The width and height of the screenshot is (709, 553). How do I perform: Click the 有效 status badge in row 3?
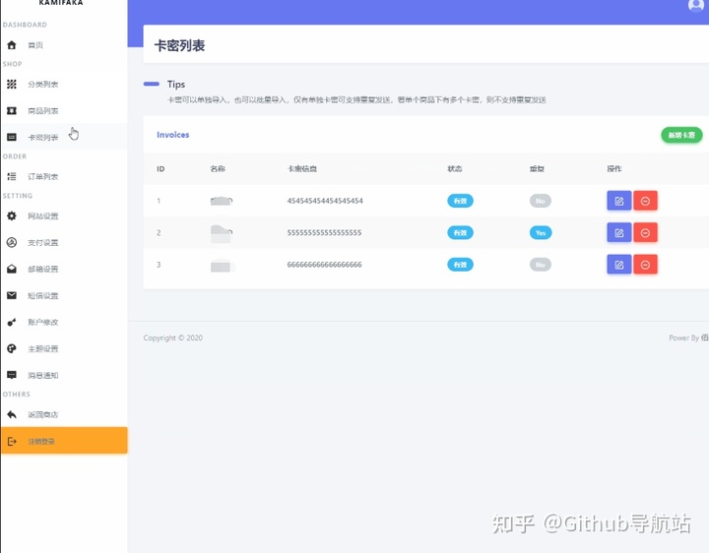[x=460, y=265]
